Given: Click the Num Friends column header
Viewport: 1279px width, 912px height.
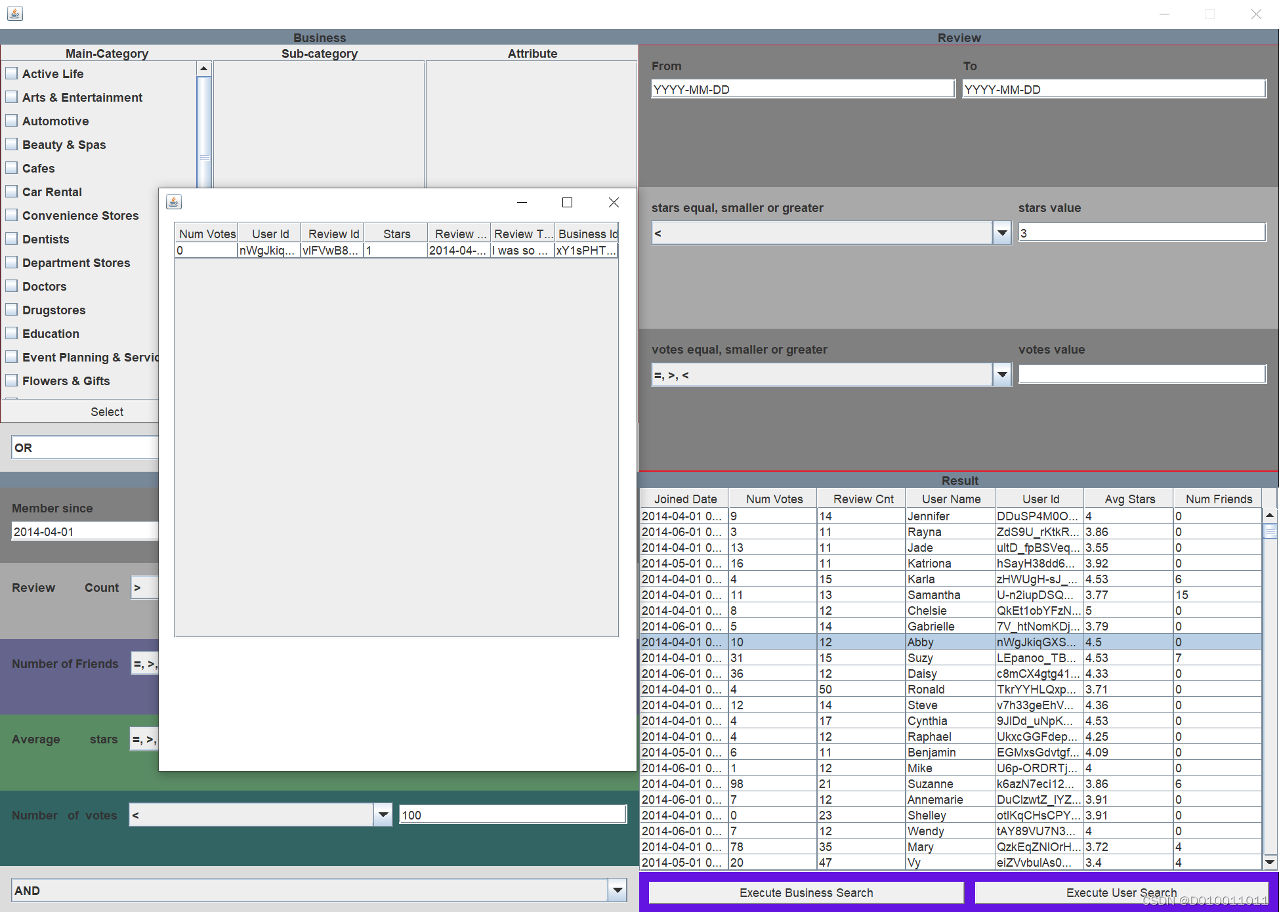Looking at the screenshot, I should (1218, 499).
